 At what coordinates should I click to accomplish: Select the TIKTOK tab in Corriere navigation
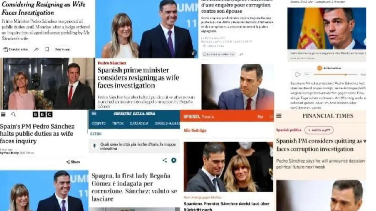(x=118, y=124)
